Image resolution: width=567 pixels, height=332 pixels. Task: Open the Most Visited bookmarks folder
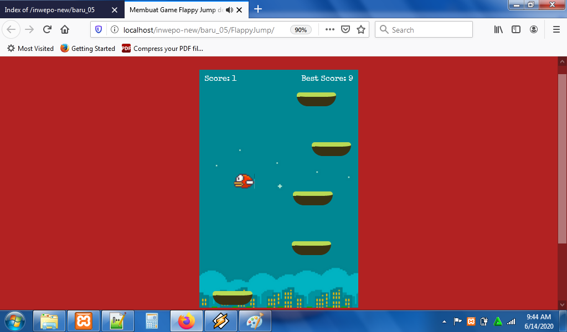tap(30, 49)
